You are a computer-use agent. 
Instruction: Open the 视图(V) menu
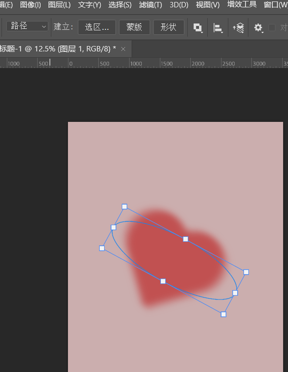click(x=208, y=5)
